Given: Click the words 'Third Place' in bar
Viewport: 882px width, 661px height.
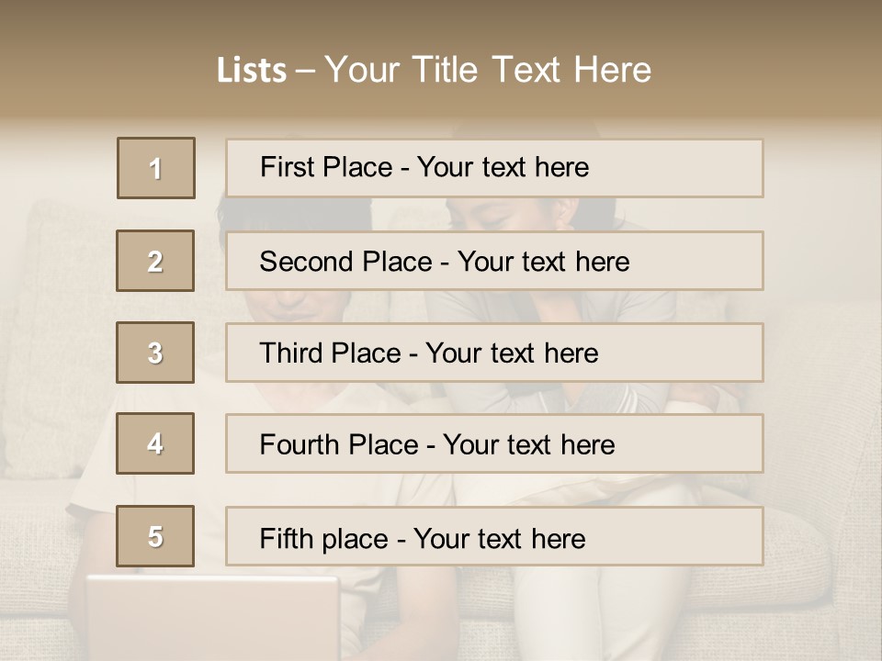Looking at the screenshot, I should click(330, 353).
